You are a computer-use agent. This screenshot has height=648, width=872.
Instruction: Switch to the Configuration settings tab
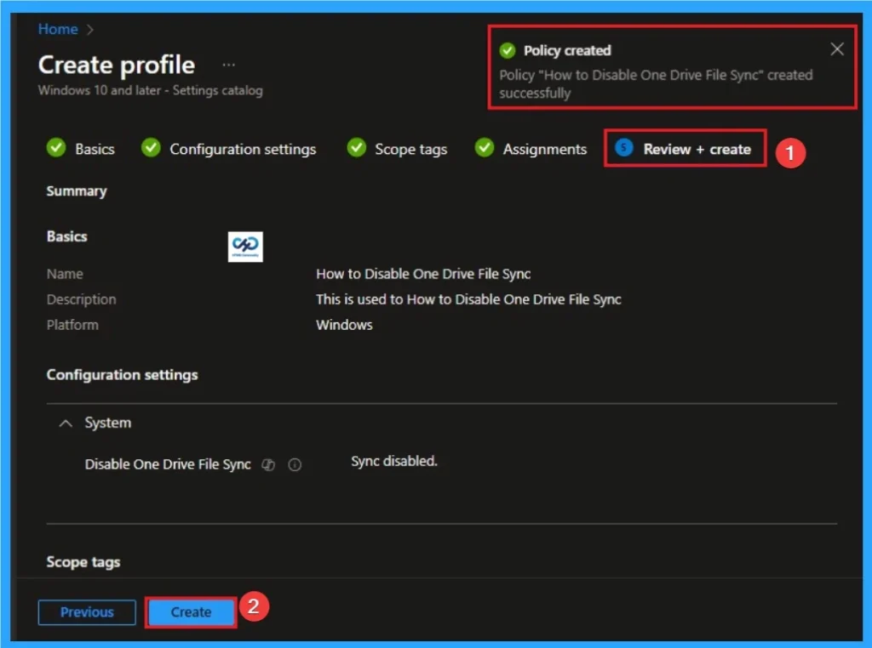[242, 149]
